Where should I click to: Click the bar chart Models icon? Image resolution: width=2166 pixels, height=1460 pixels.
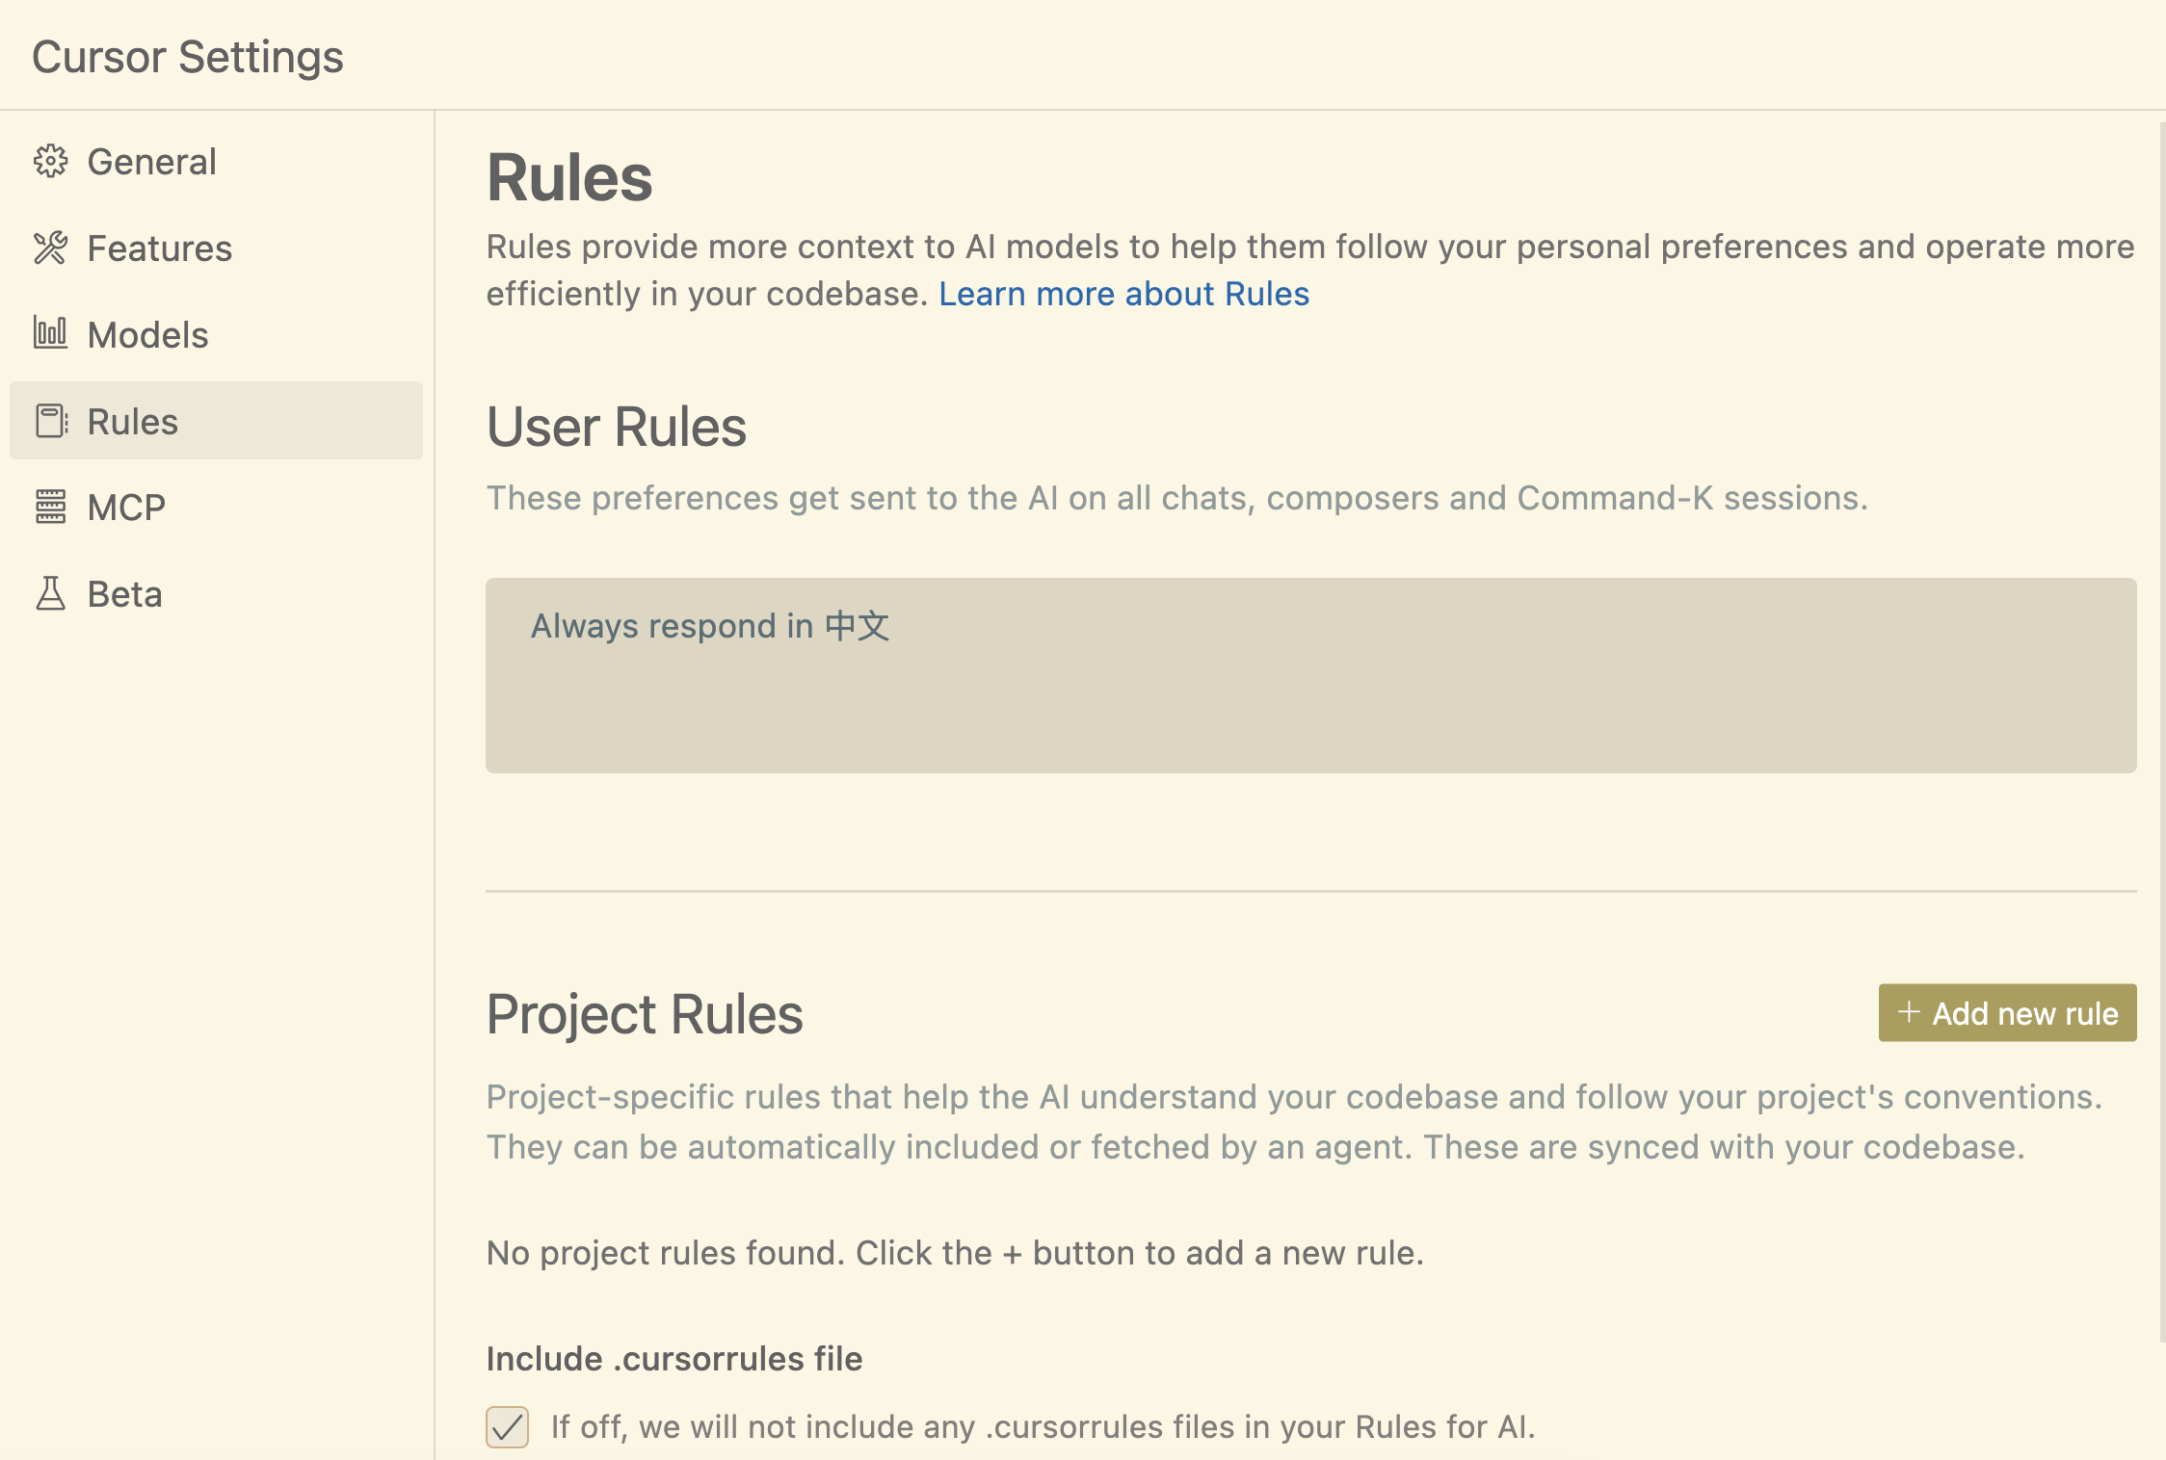click(50, 333)
